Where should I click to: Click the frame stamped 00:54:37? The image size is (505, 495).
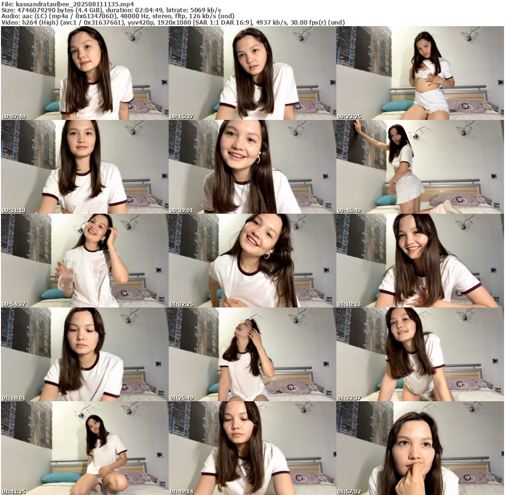84,261
